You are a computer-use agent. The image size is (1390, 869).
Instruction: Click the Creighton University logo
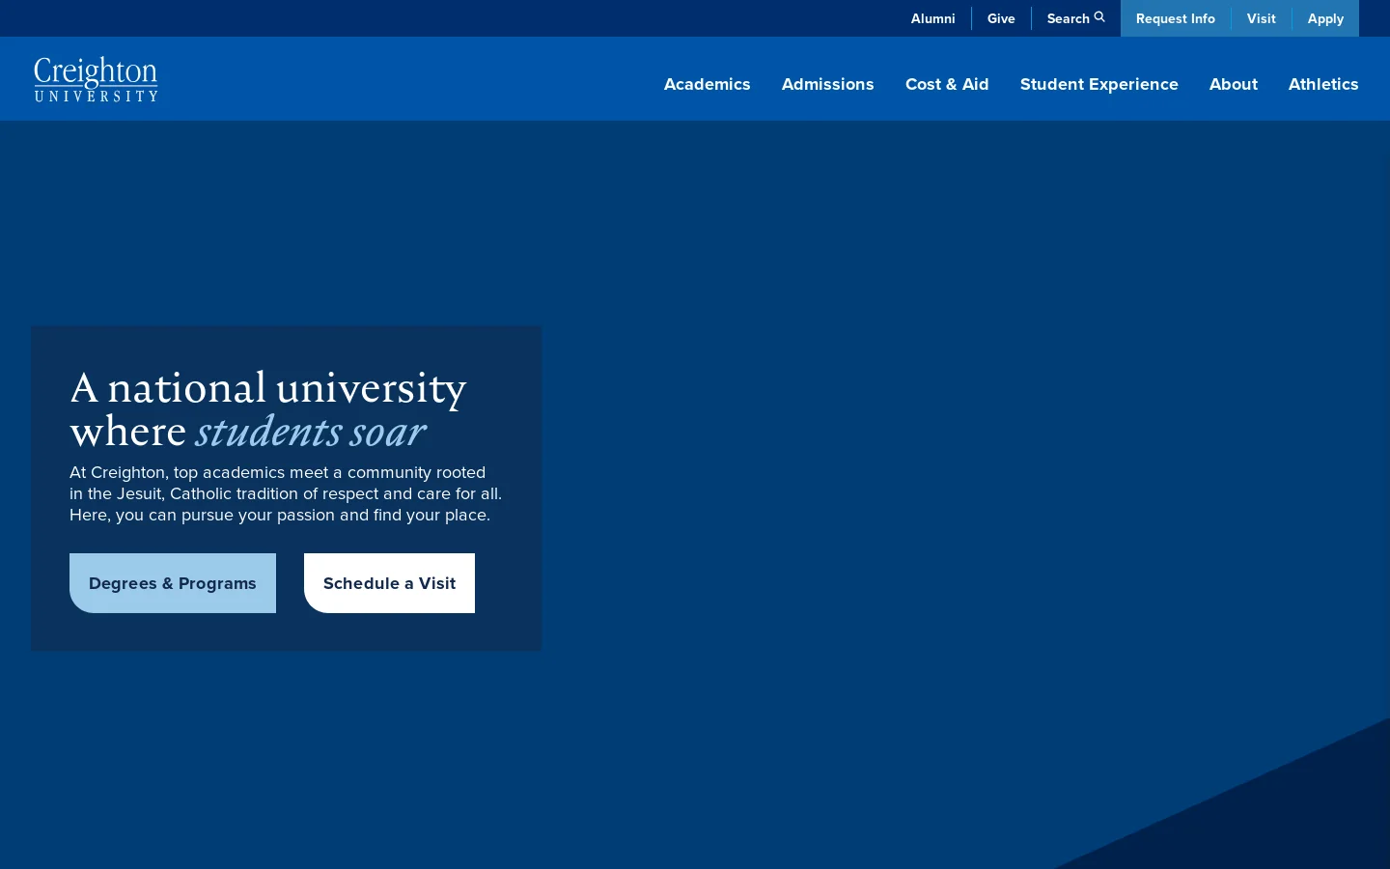(96, 79)
